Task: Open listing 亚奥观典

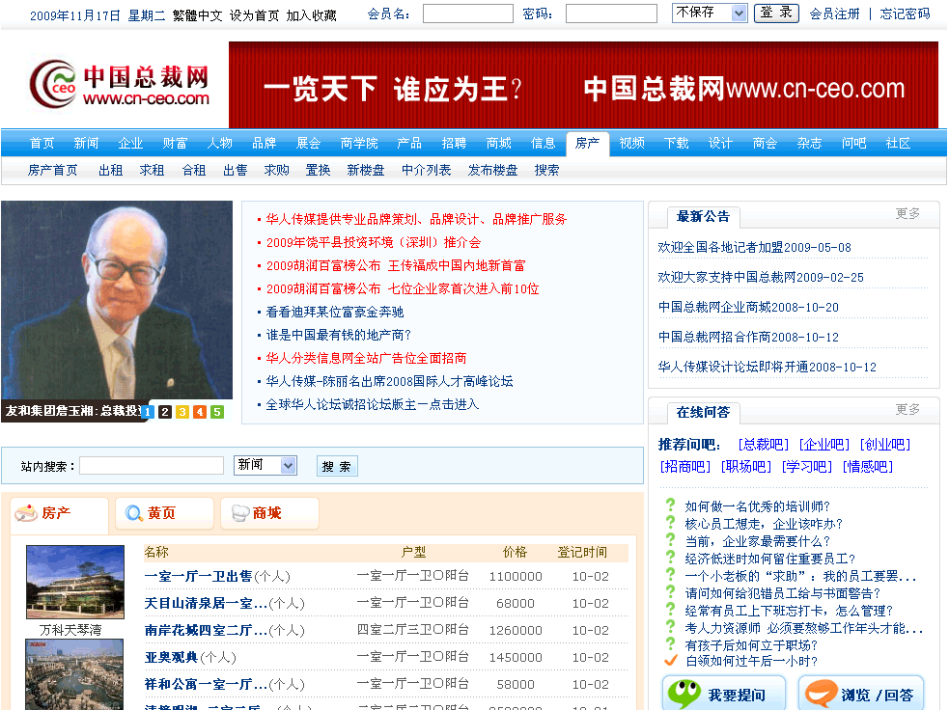Action: (171, 657)
